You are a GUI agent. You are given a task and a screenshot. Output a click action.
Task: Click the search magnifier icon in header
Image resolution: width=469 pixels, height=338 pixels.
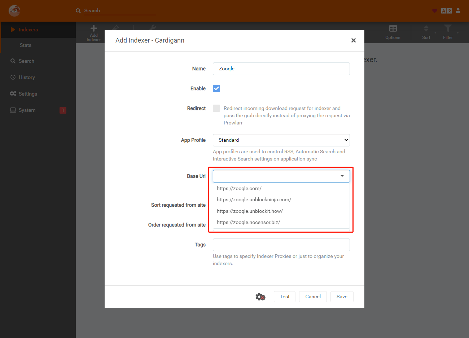point(78,11)
